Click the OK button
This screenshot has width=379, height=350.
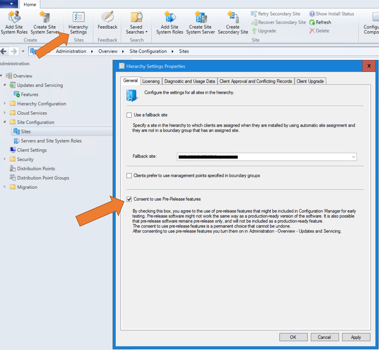pos(293,337)
